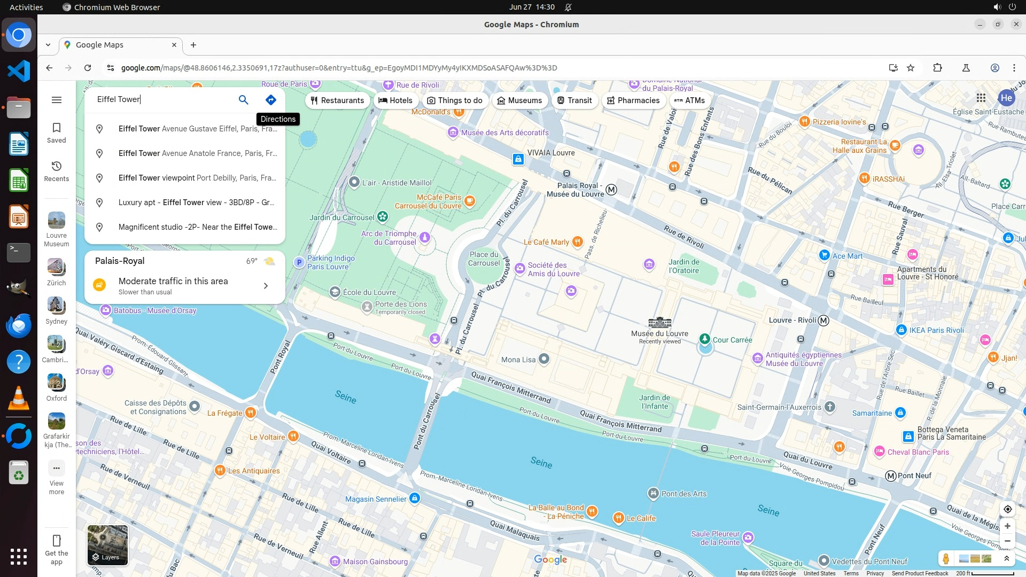Open the tab search dropdown arrow
The image size is (1026, 577).
(x=48, y=45)
